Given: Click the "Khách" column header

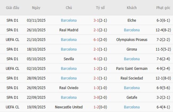Looking at the screenshot, I should [132, 8].
